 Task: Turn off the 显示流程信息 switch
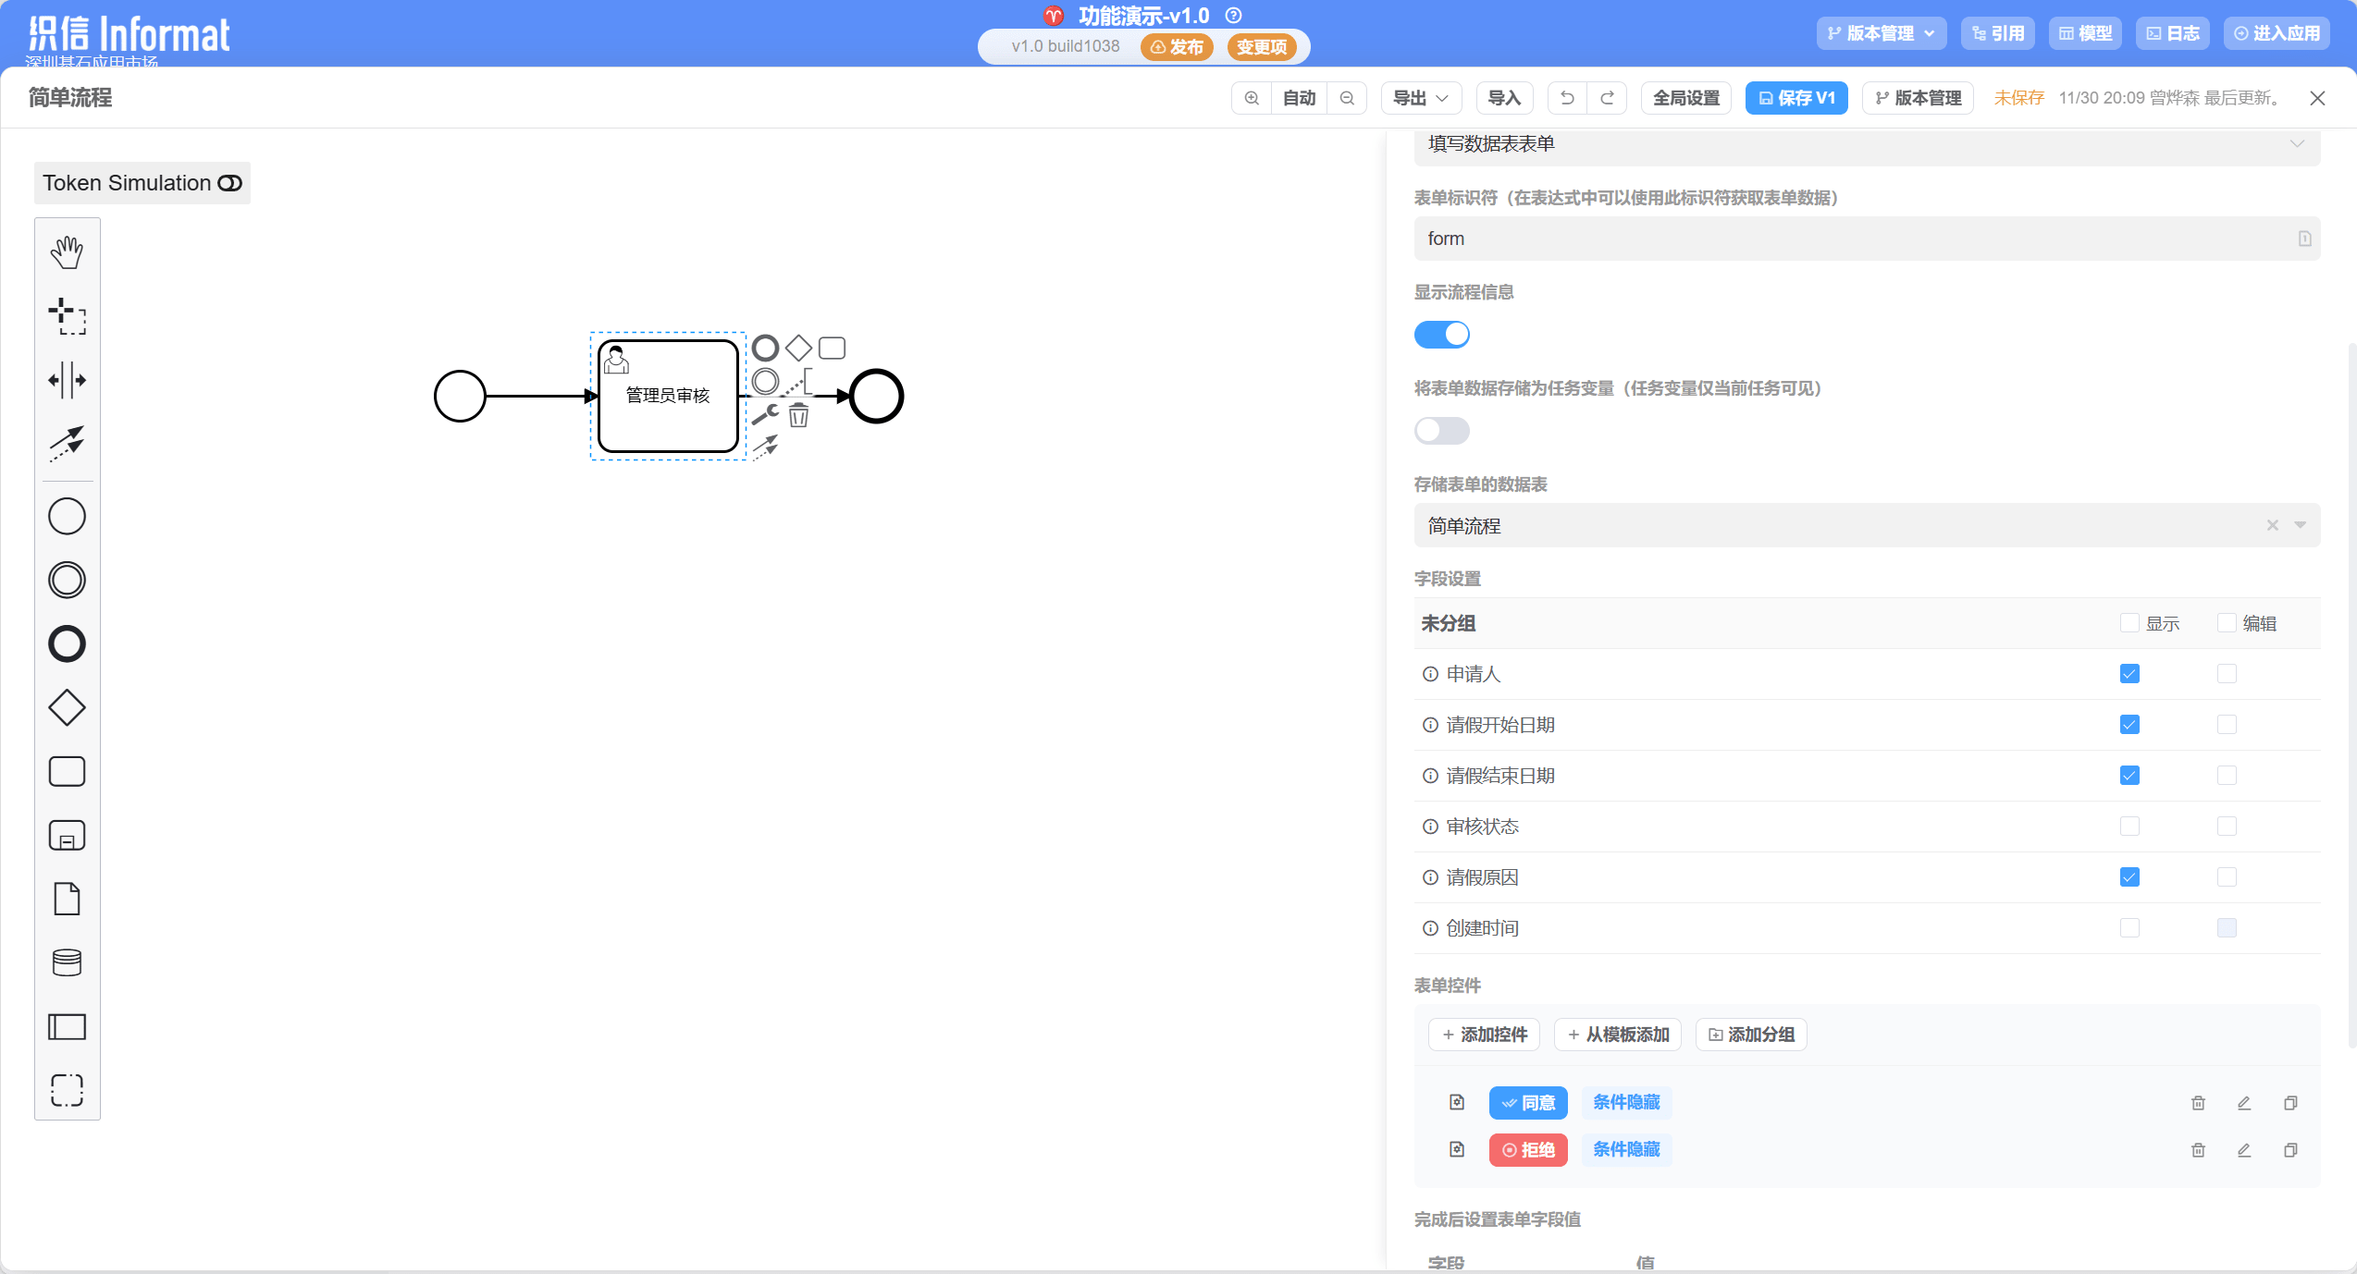tap(1441, 335)
